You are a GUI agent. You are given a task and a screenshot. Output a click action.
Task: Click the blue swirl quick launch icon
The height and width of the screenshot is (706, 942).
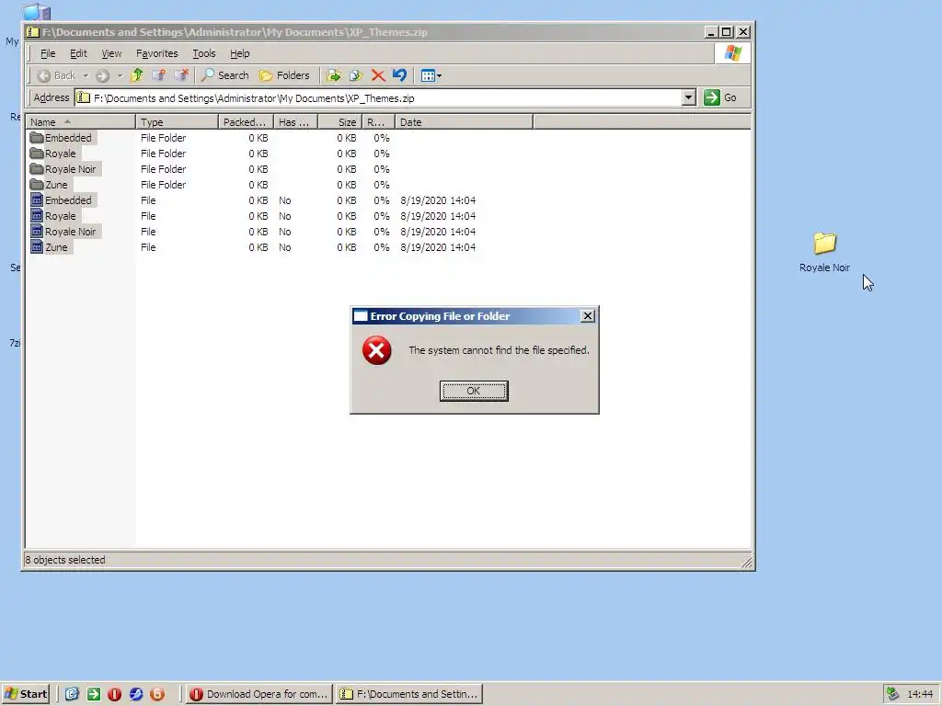tap(136, 694)
